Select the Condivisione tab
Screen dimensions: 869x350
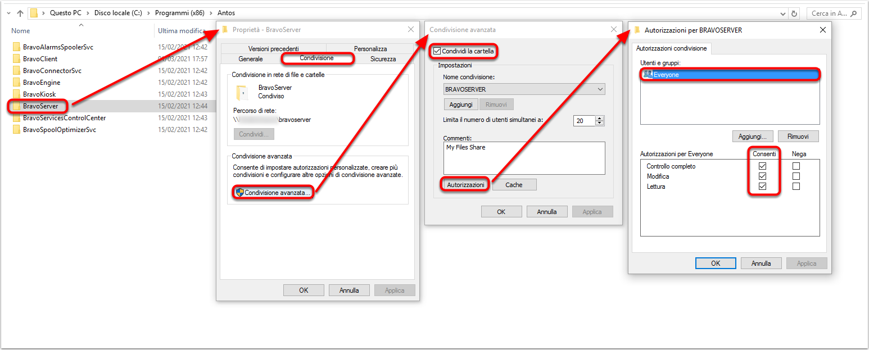click(316, 58)
